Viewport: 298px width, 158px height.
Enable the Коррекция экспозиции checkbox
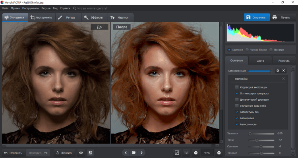237,87
